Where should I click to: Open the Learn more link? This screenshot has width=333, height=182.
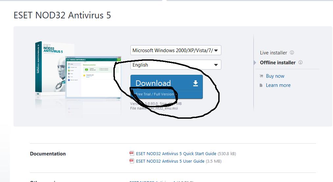(x=278, y=85)
